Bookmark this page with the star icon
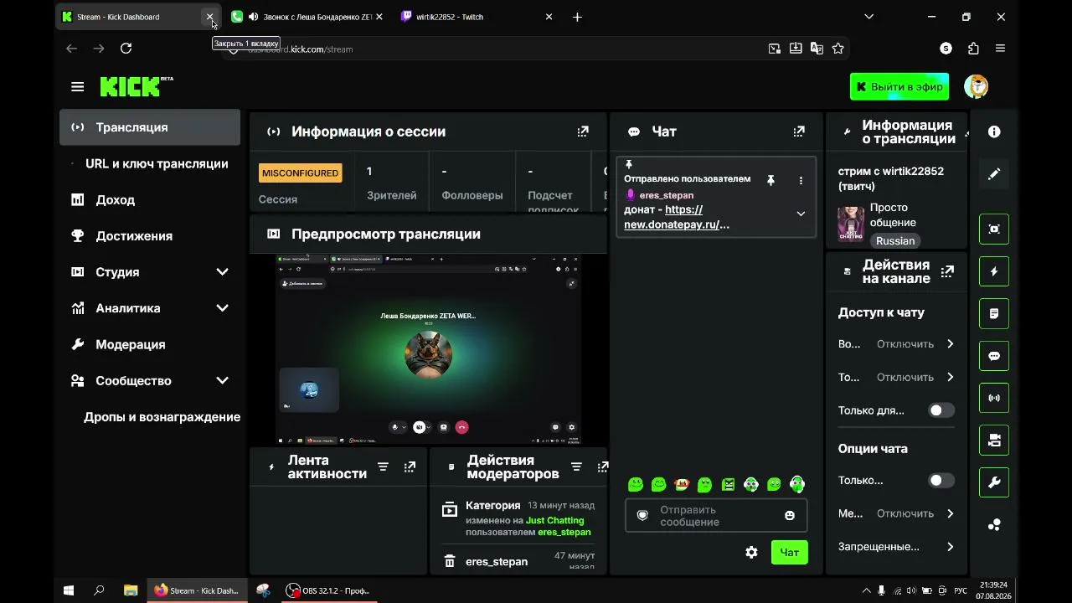The height and width of the screenshot is (603, 1072). click(x=838, y=49)
